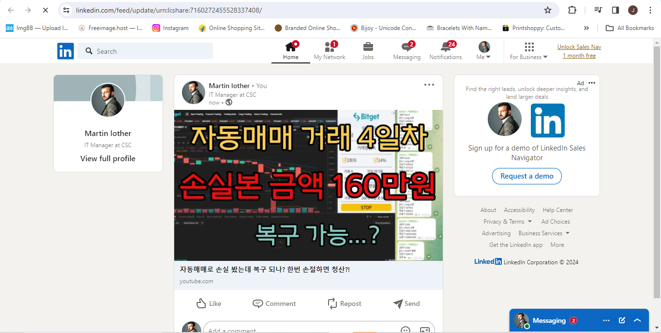Click More in the footer
Image resolution: width=661 pixels, height=333 pixels.
(x=557, y=245)
